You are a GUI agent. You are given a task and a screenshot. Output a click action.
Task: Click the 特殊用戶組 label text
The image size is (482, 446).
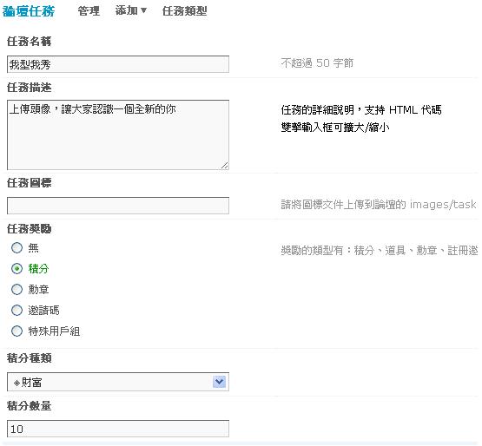54,331
